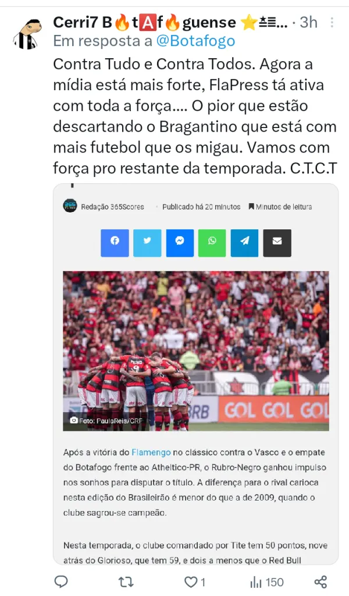Click the 365Scores round logo icon
Screen dimensions: 349x596
click(x=70, y=205)
